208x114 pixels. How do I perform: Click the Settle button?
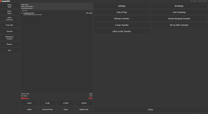coord(29,109)
